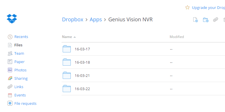Click the Dropbox logo icon
225x112 pixels.
coord(12,19)
